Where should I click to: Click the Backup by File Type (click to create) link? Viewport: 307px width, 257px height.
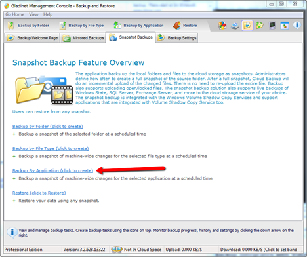[51, 149]
